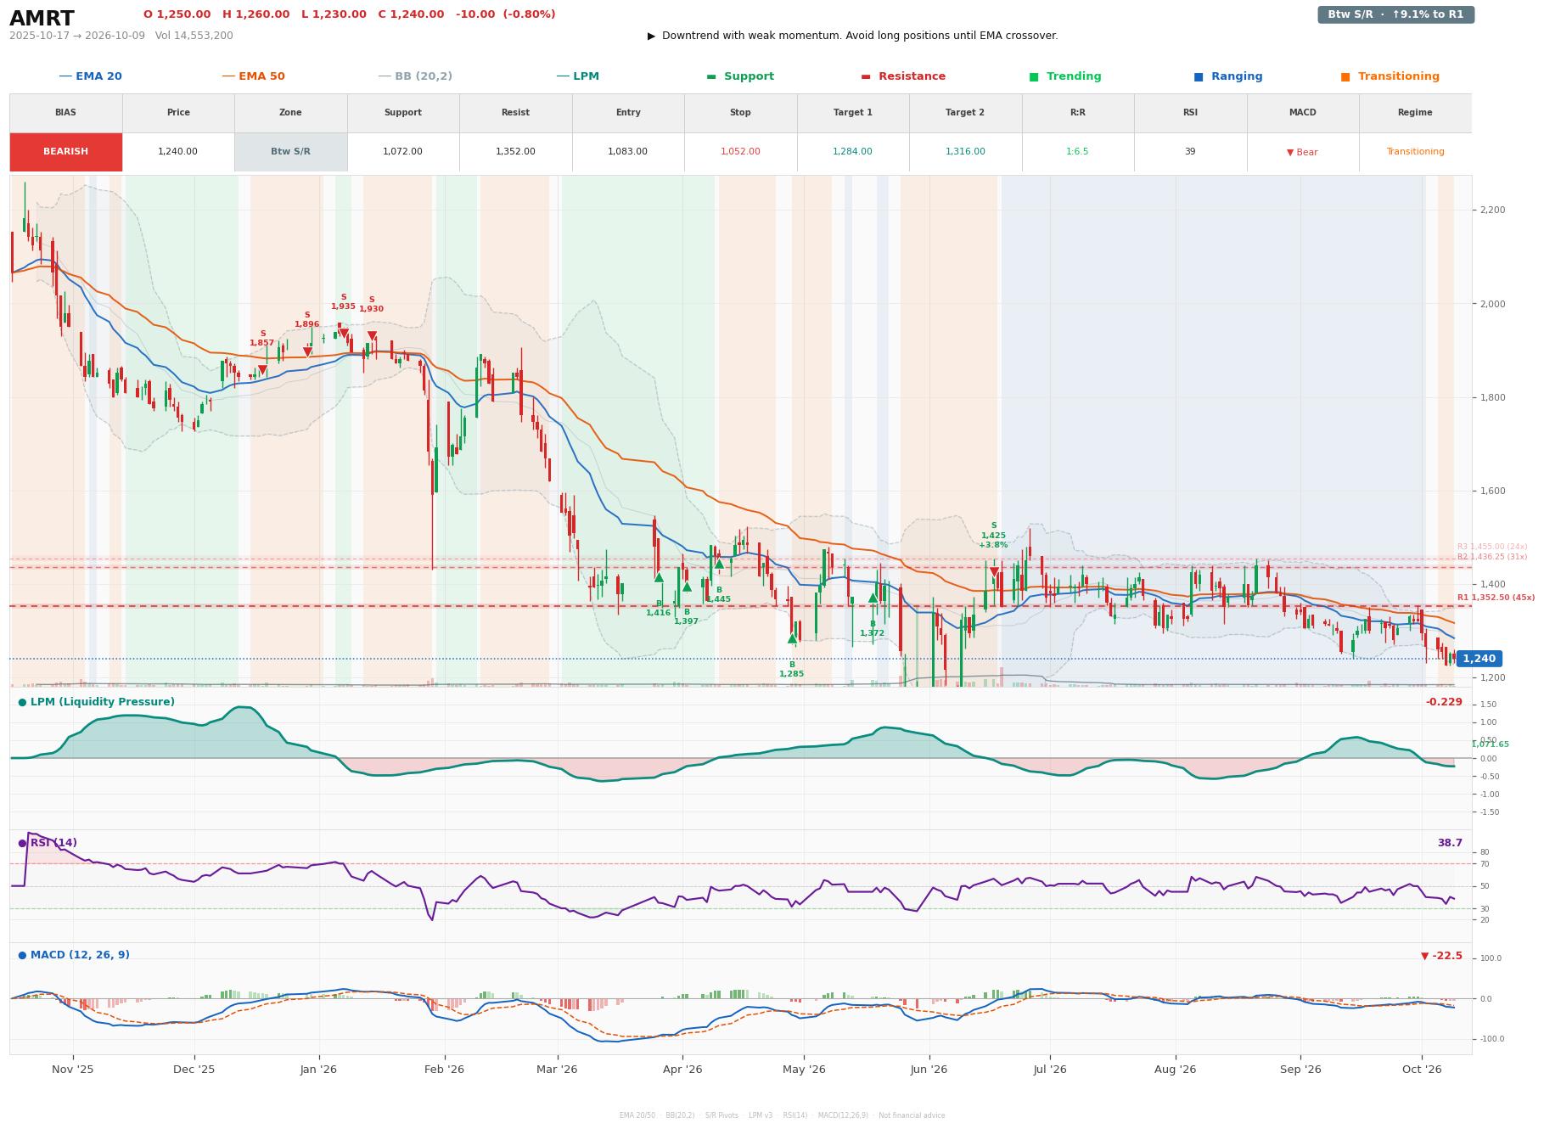Click the Support value 1,072.00

(x=402, y=152)
